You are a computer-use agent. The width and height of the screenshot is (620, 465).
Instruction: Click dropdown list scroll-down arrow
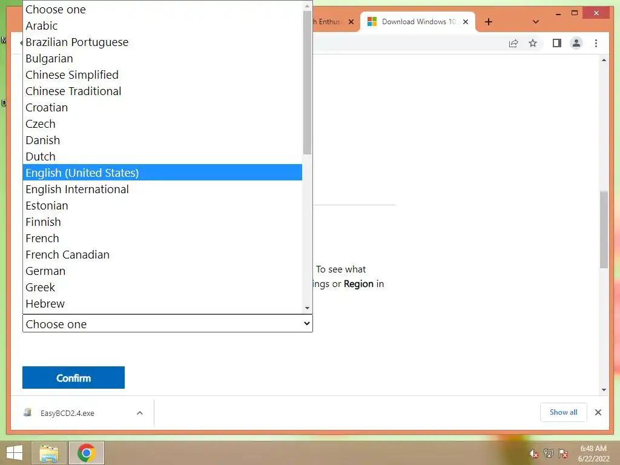click(x=307, y=308)
